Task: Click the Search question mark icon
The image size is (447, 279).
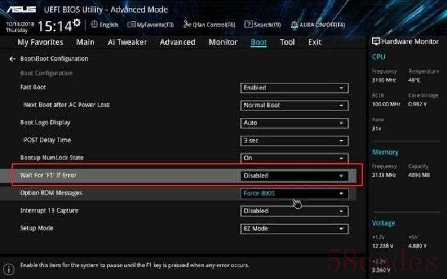Action: coord(249,25)
